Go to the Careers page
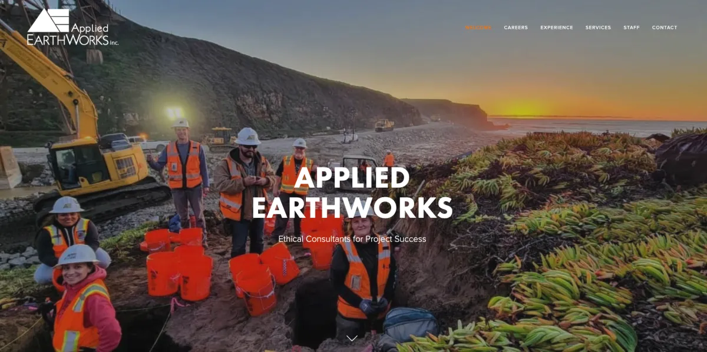 [x=516, y=28]
